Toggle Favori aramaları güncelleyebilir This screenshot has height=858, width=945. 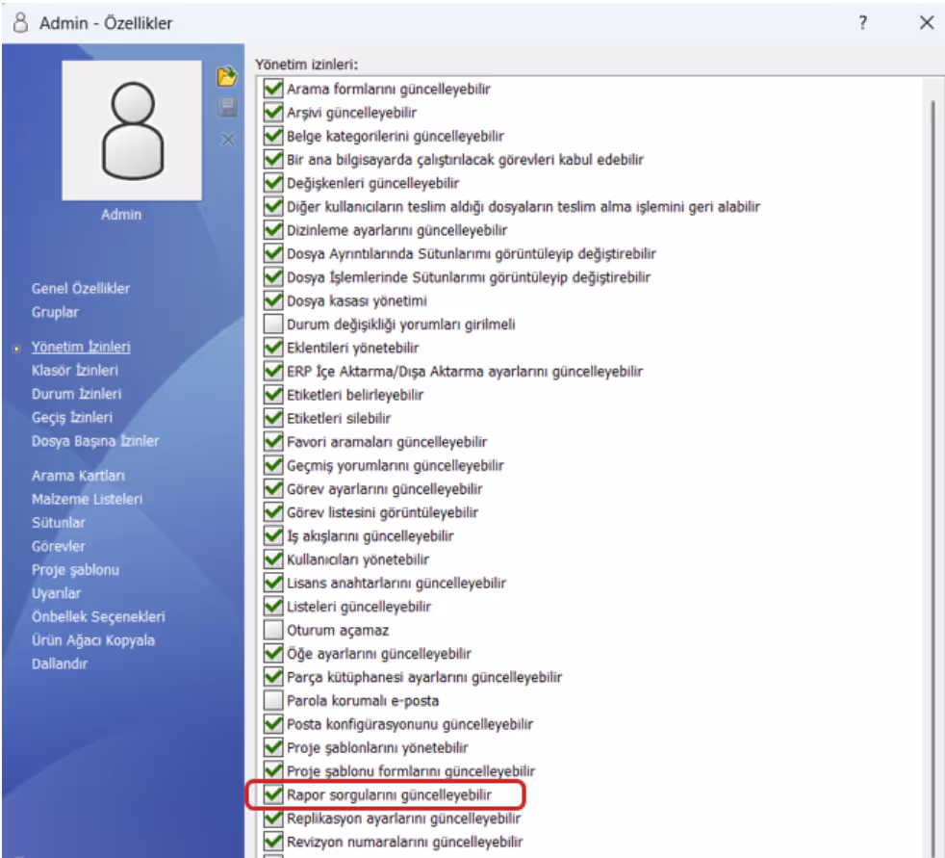pos(273,441)
